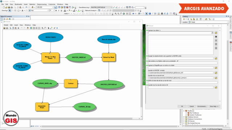232x130 pixels.
Task: Select the Zoom In tool in Tools toolbar
Action: 116,14
